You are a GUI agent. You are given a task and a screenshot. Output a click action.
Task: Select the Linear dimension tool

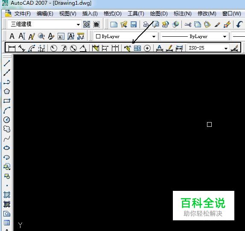click(12, 48)
